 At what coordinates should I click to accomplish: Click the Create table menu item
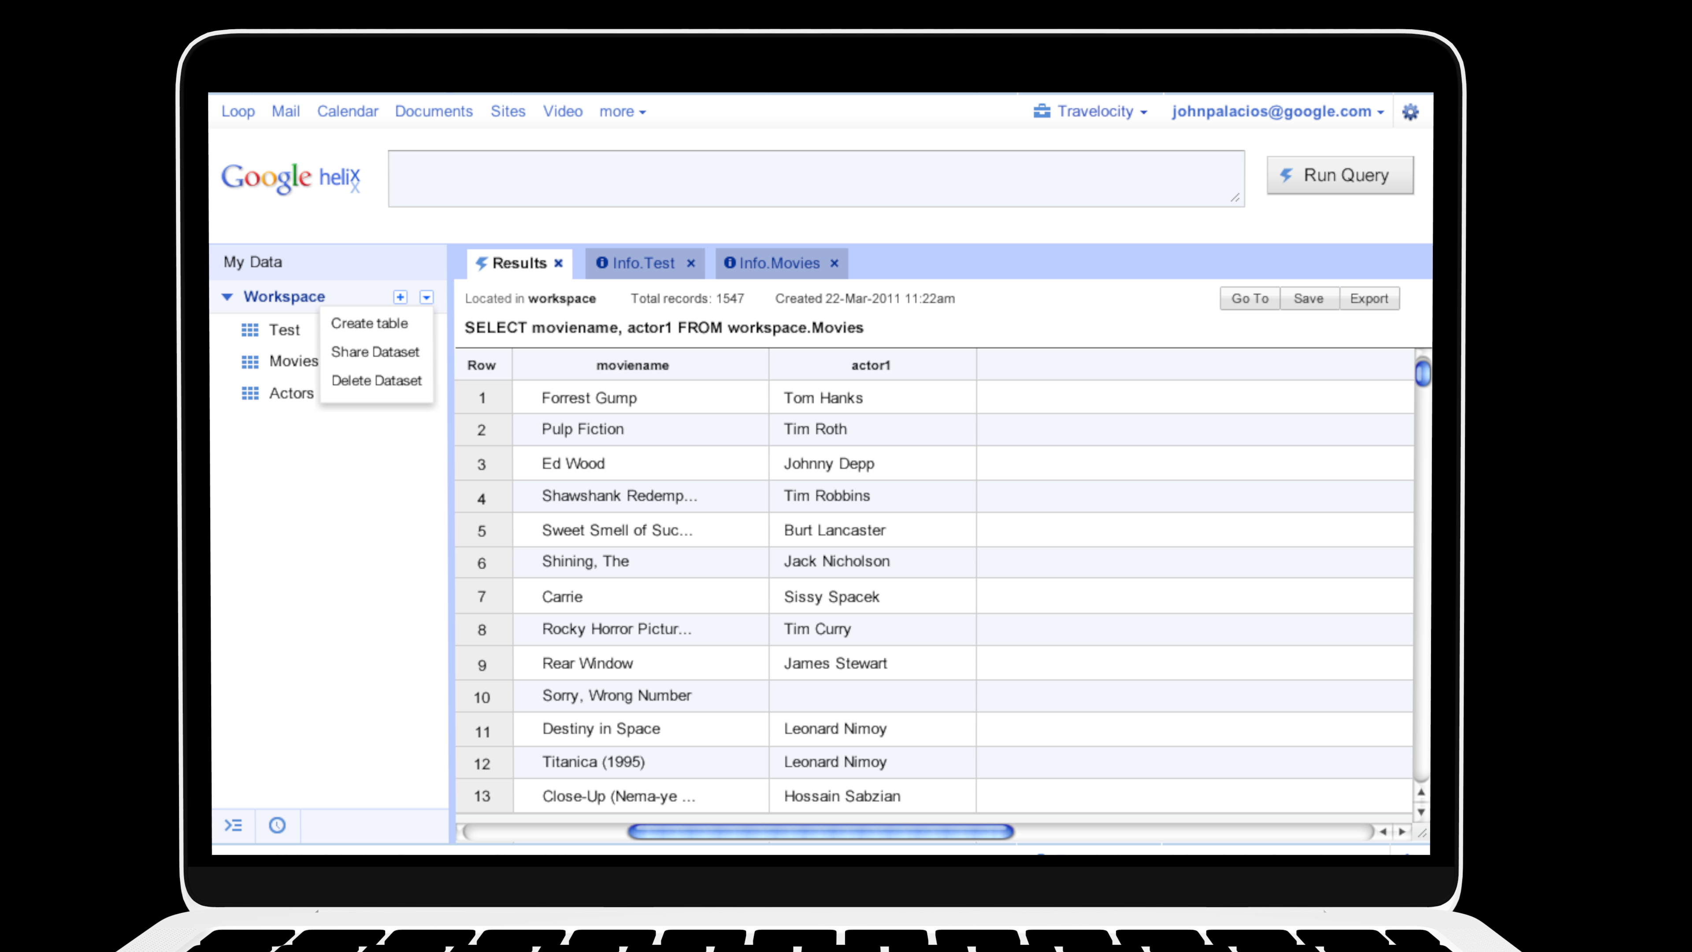[x=368, y=323]
